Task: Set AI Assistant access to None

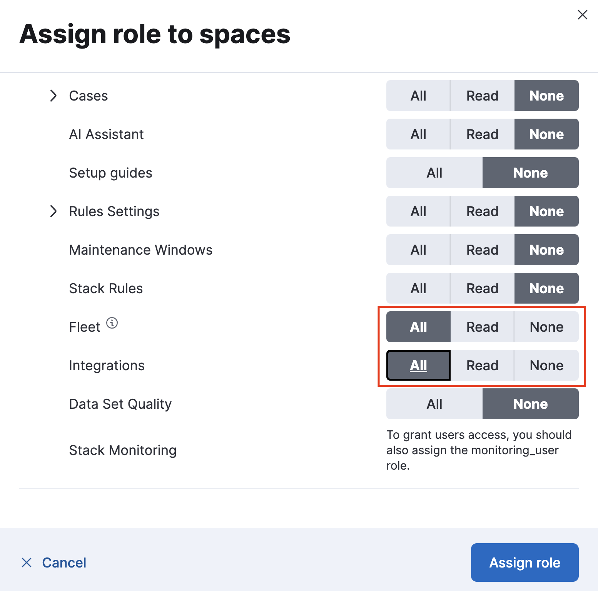Action: [x=546, y=134]
